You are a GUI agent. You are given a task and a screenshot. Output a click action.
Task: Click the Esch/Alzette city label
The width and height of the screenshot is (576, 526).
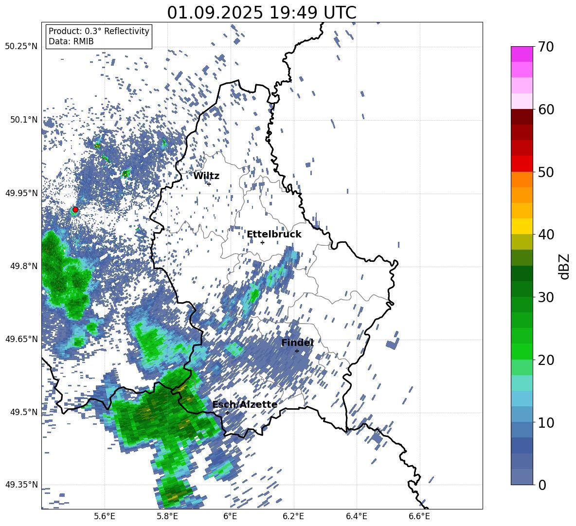click(245, 405)
